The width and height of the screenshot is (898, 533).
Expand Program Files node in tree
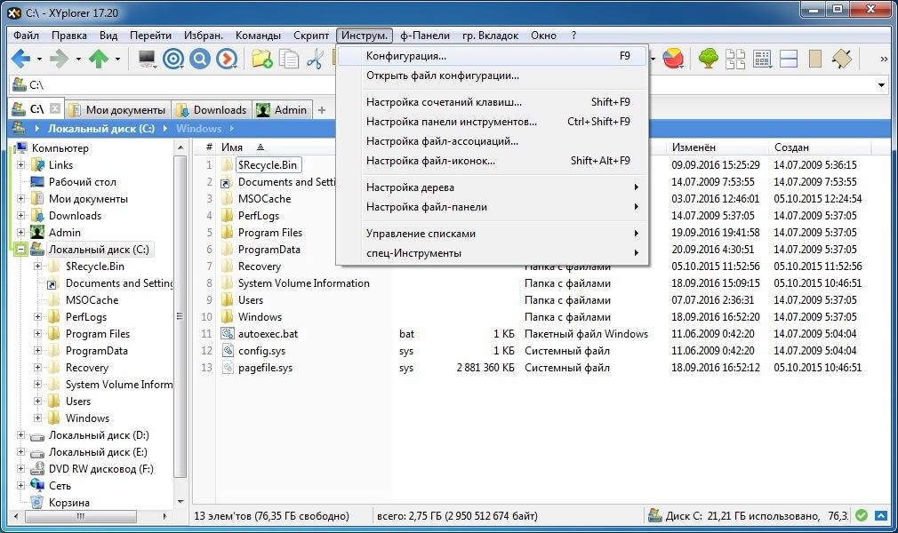click(x=38, y=334)
